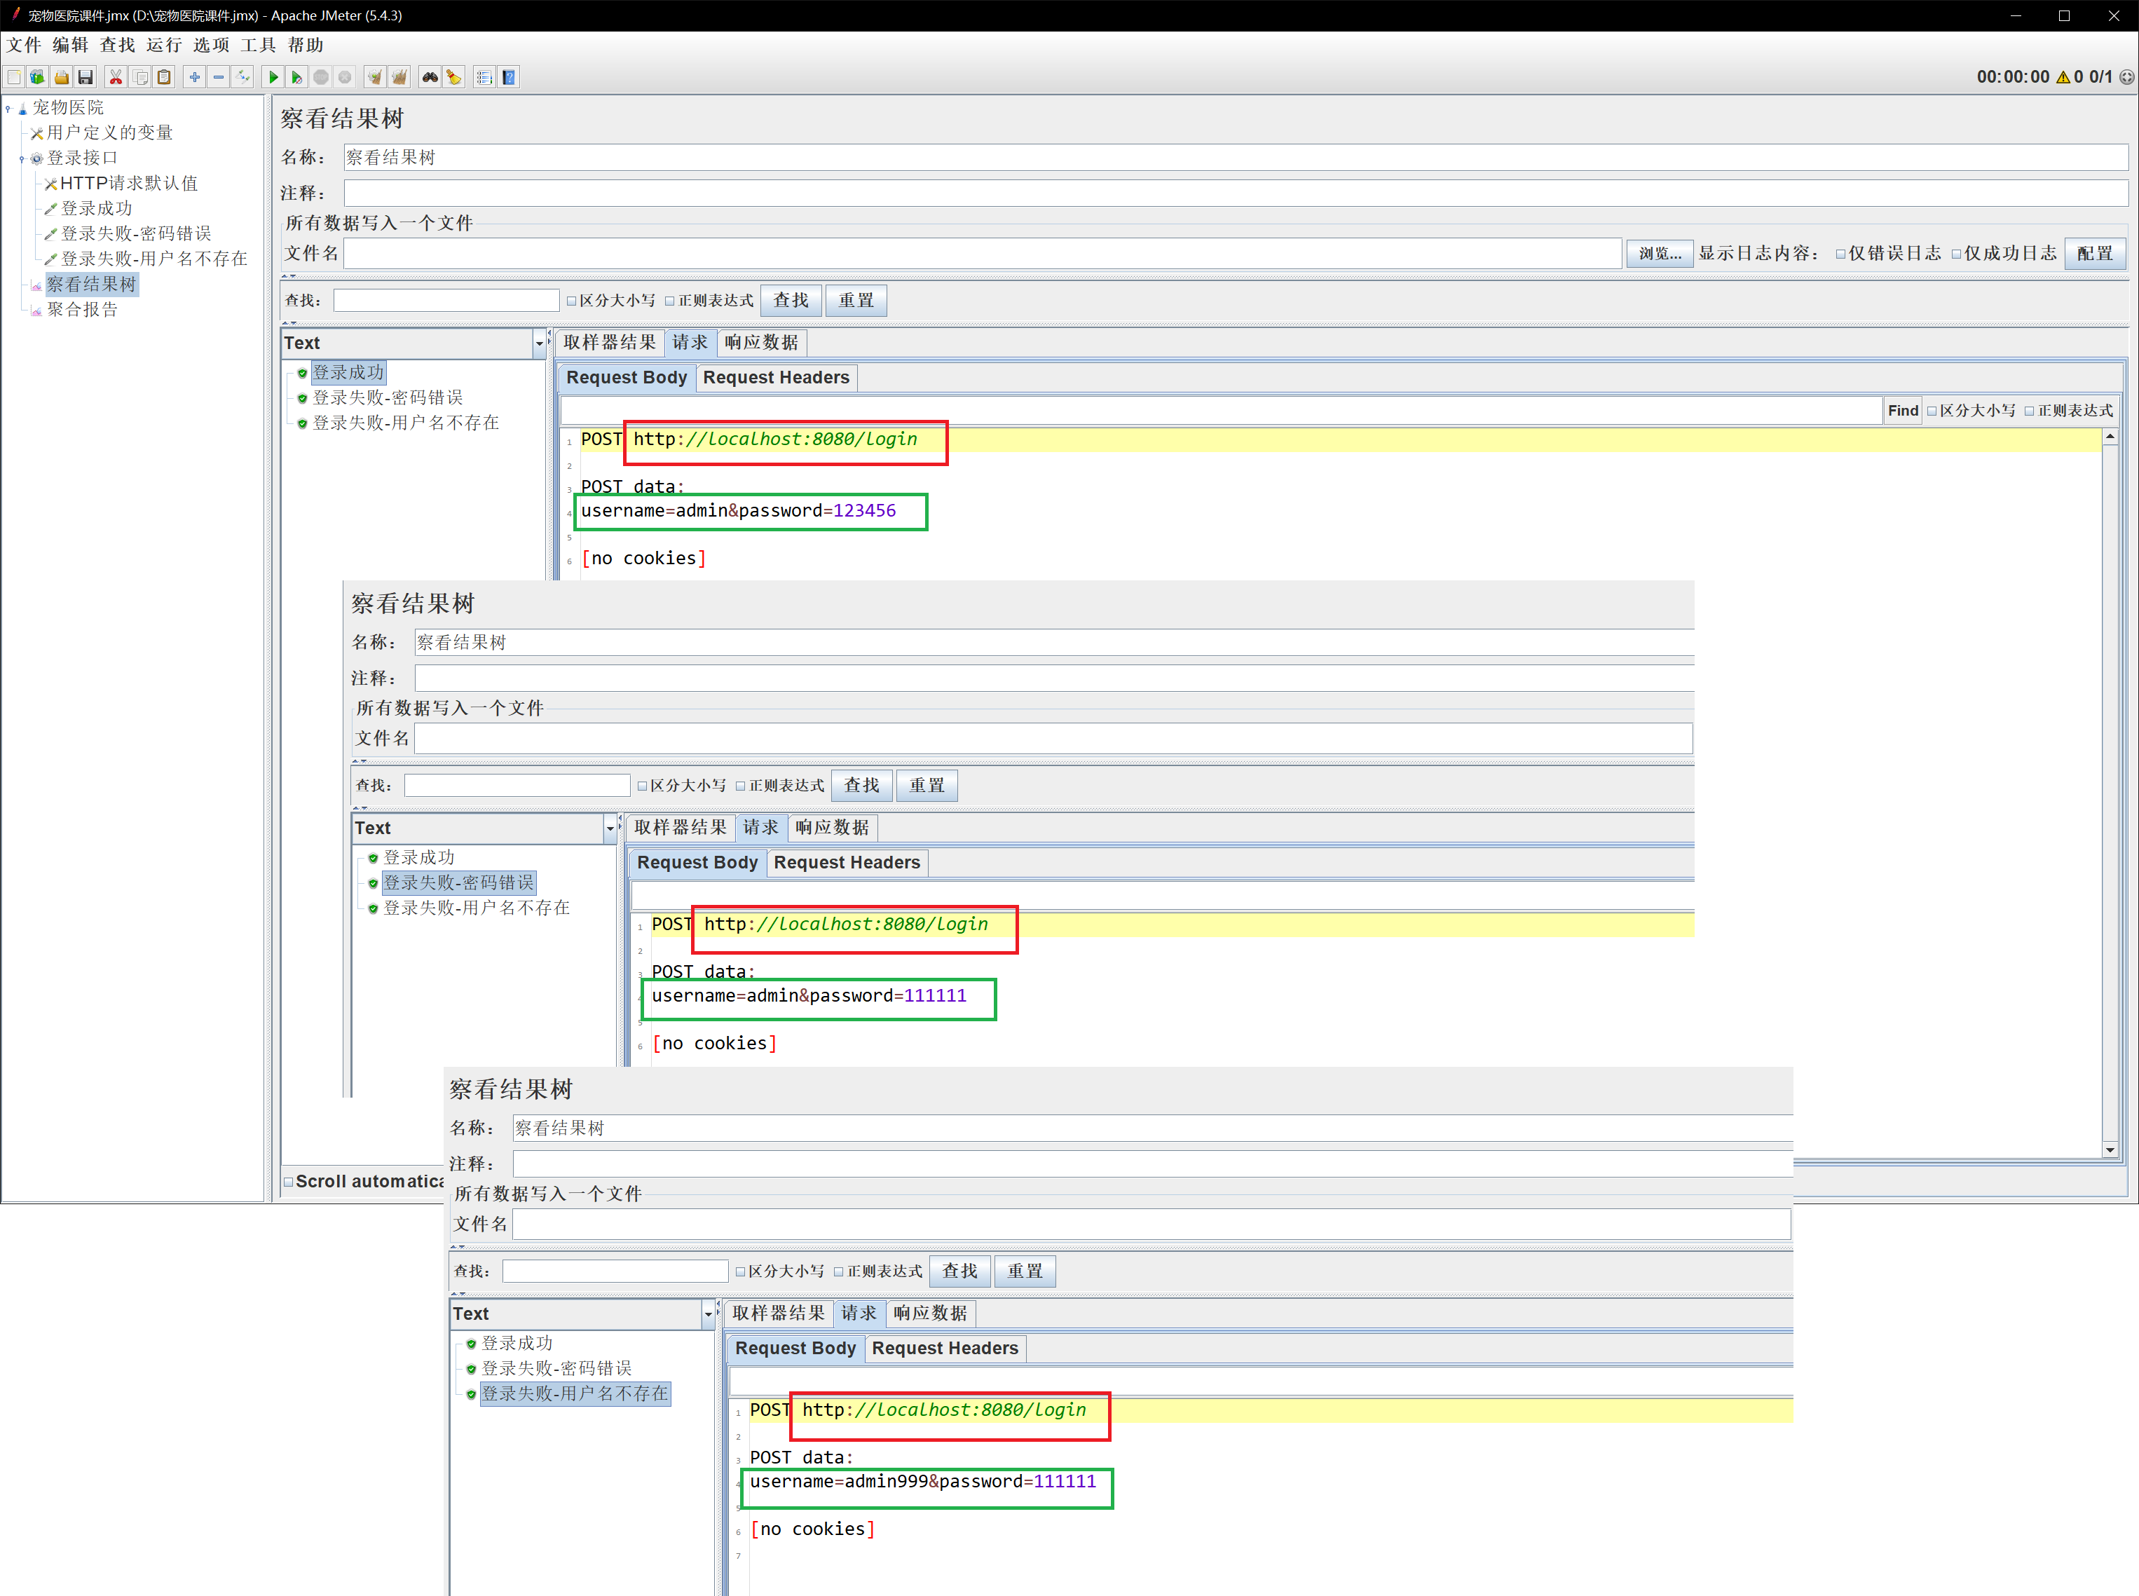Click the Start test green play icon
The height and width of the screenshot is (1596, 2139).
273,77
